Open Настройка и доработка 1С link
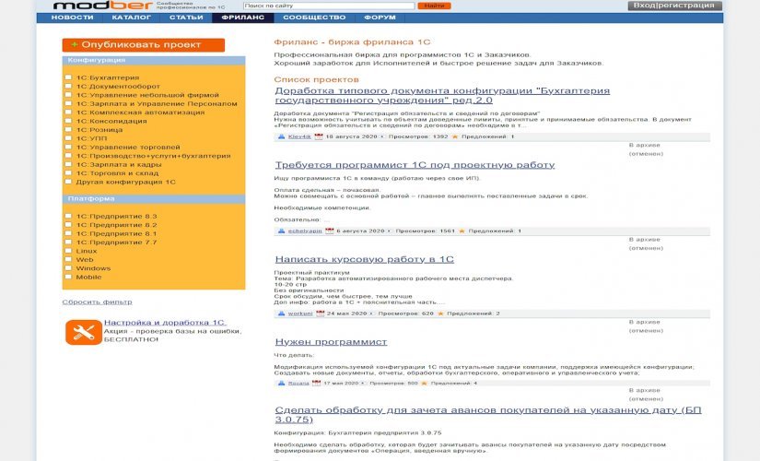This screenshot has width=760, height=461. pos(165,323)
